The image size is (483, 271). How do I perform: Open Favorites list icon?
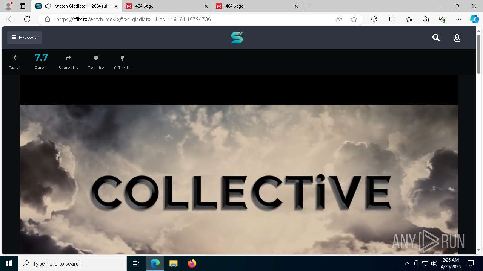click(409, 19)
